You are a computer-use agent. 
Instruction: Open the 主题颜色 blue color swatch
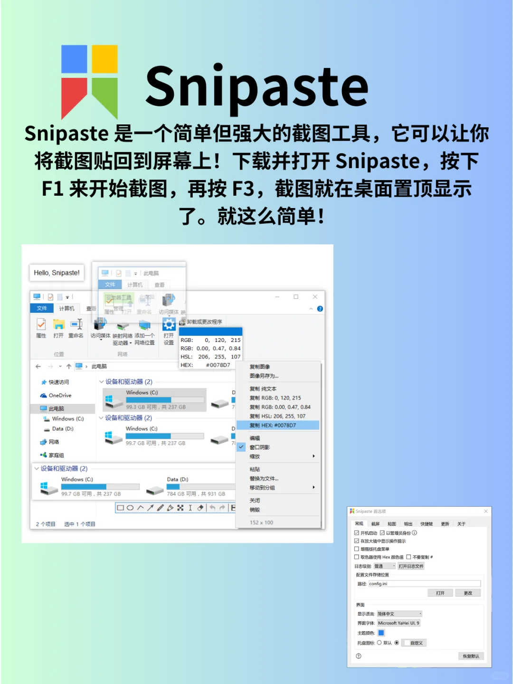tap(381, 633)
